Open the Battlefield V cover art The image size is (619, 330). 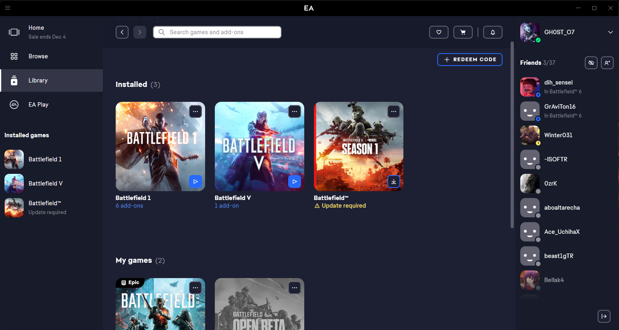(260, 146)
